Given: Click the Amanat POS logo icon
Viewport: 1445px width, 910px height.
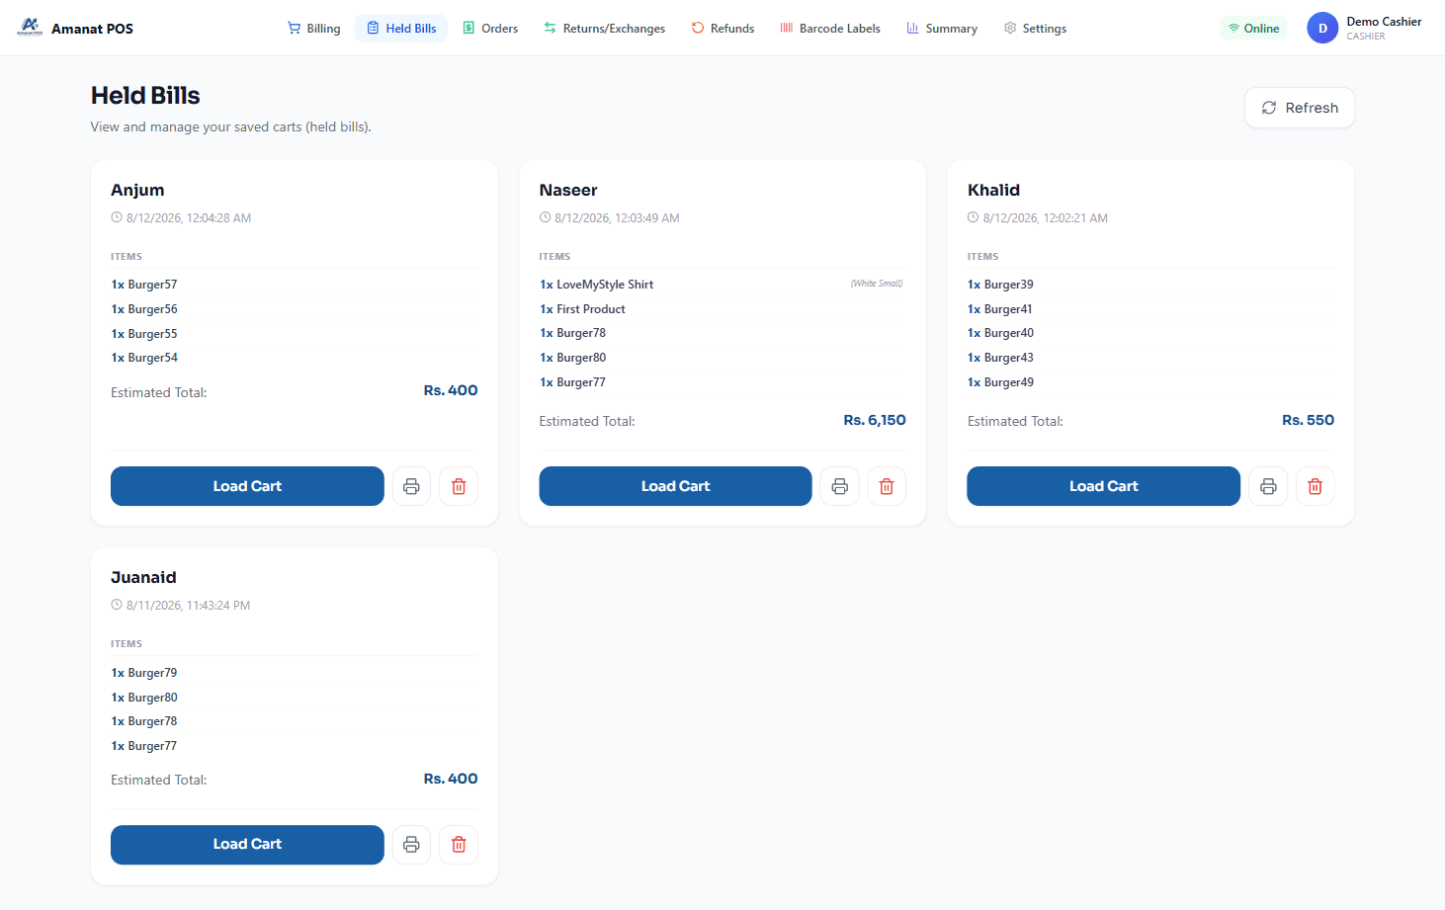Looking at the screenshot, I should (30, 28).
